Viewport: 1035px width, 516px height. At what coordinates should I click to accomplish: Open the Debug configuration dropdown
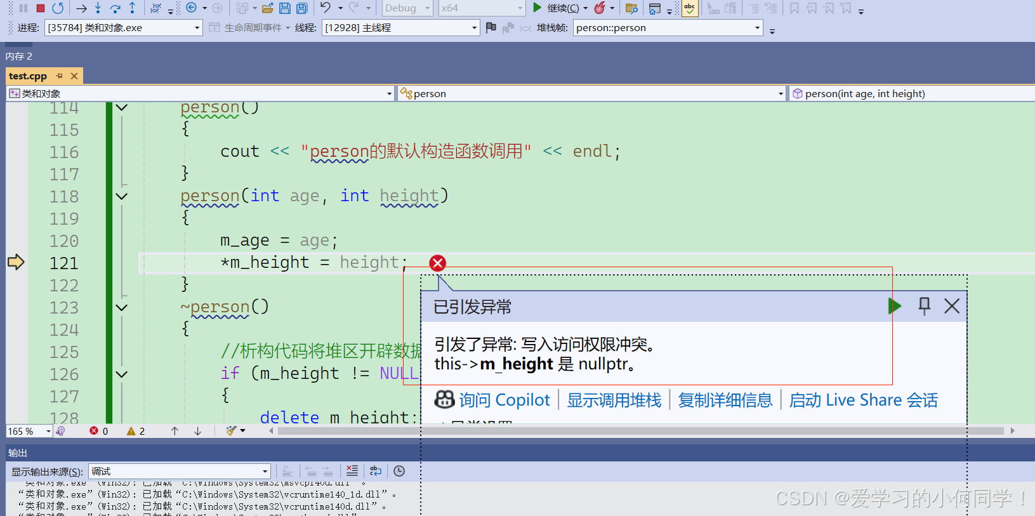(x=407, y=8)
